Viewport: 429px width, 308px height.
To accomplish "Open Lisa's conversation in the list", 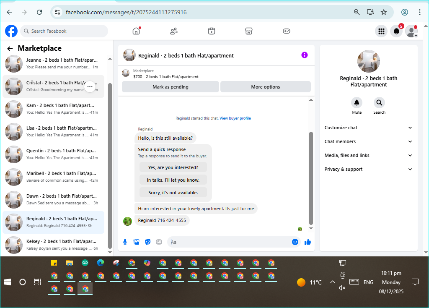I will click(x=53, y=131).
